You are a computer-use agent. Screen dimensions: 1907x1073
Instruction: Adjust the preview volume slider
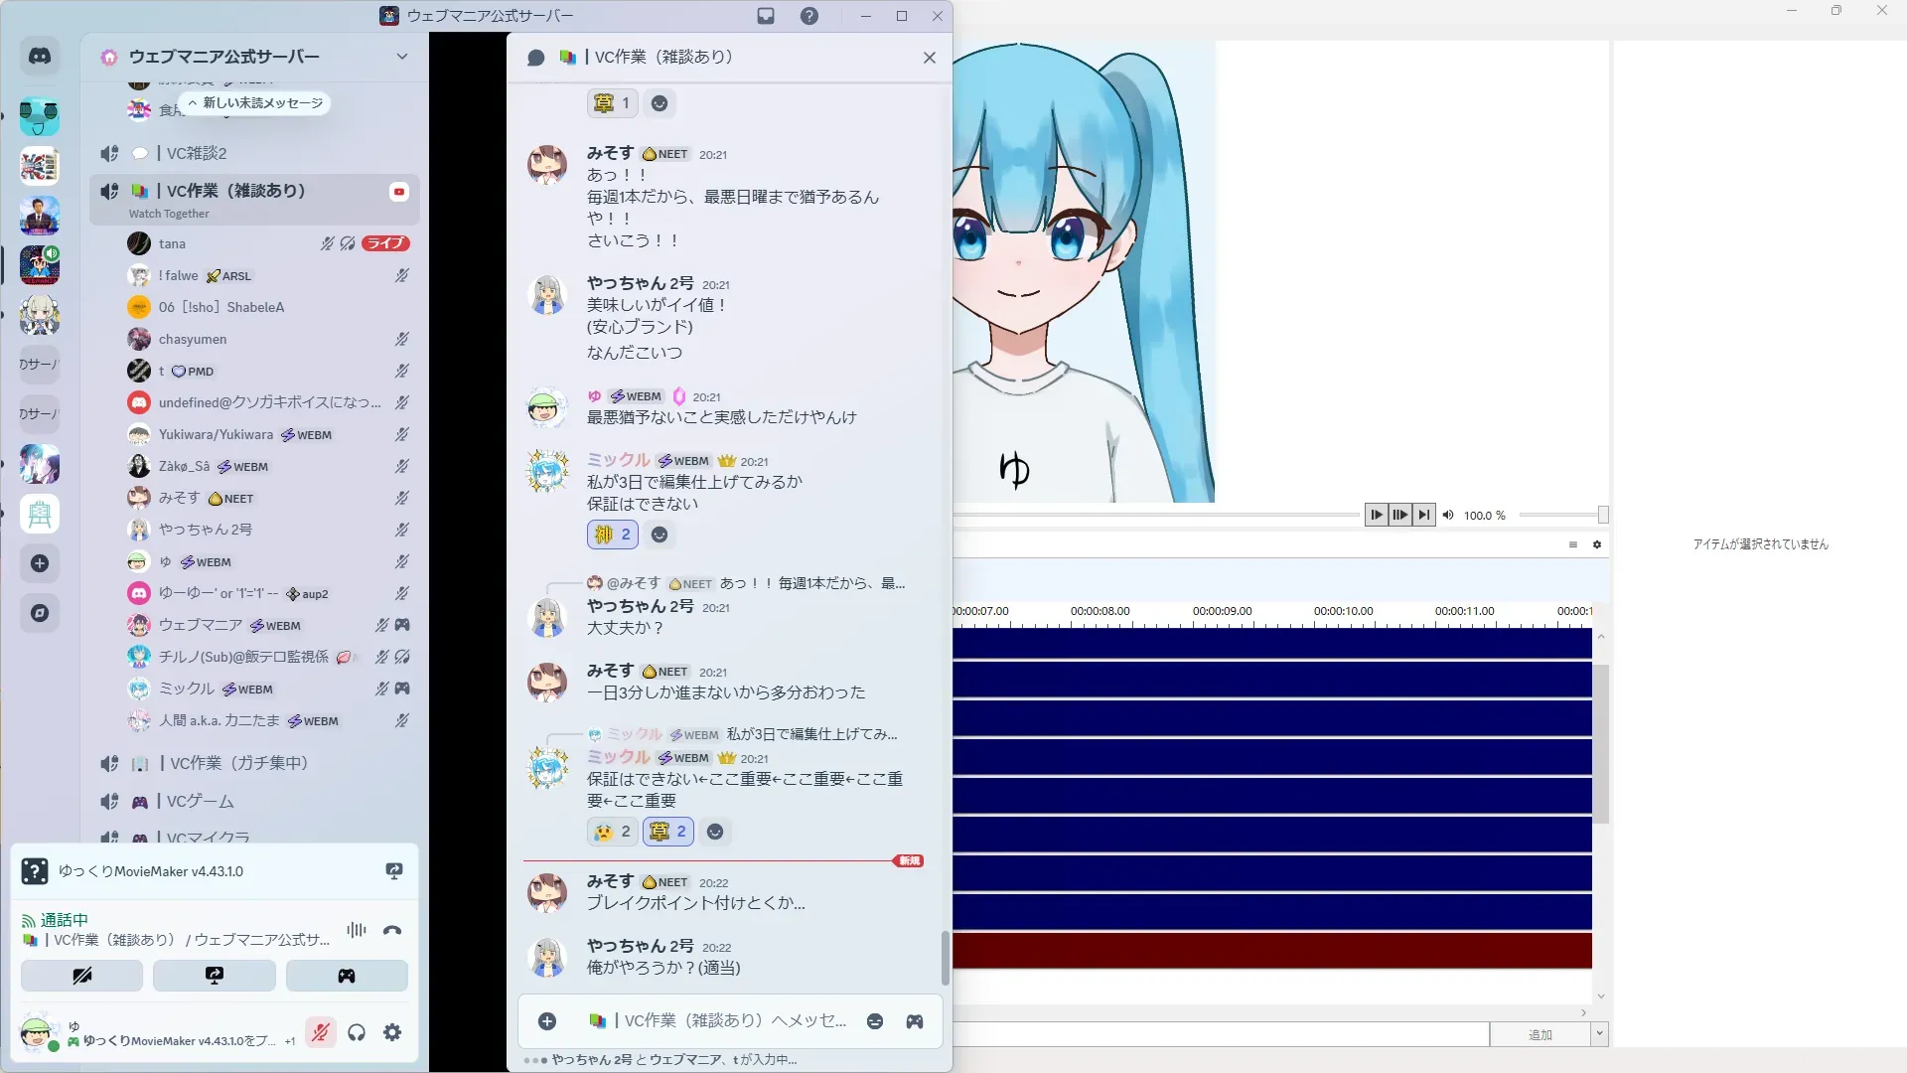coord(1602,515)
